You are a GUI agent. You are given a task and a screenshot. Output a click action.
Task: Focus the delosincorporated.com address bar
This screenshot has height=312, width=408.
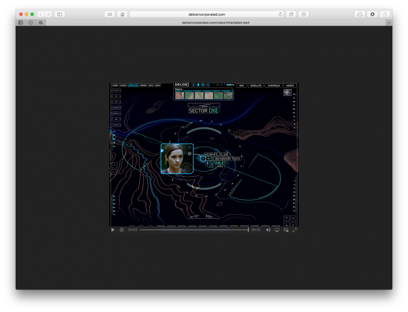[x=207, y=14]
